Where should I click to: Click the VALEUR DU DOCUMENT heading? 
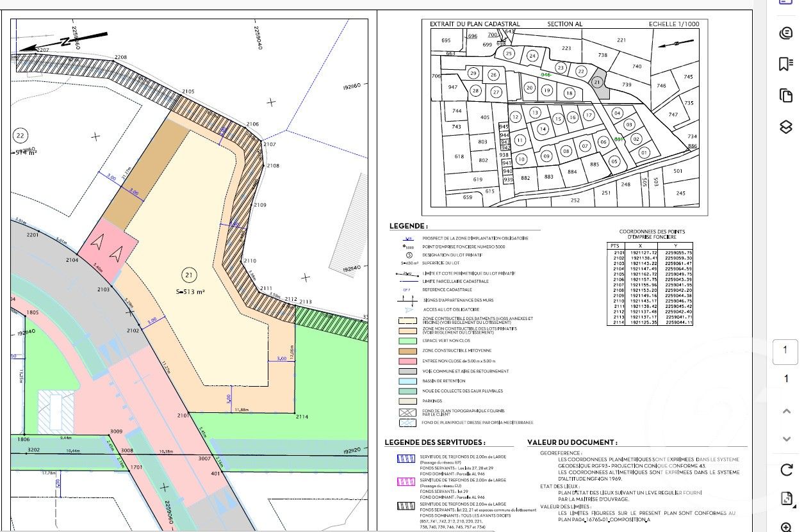coord(572,442)
